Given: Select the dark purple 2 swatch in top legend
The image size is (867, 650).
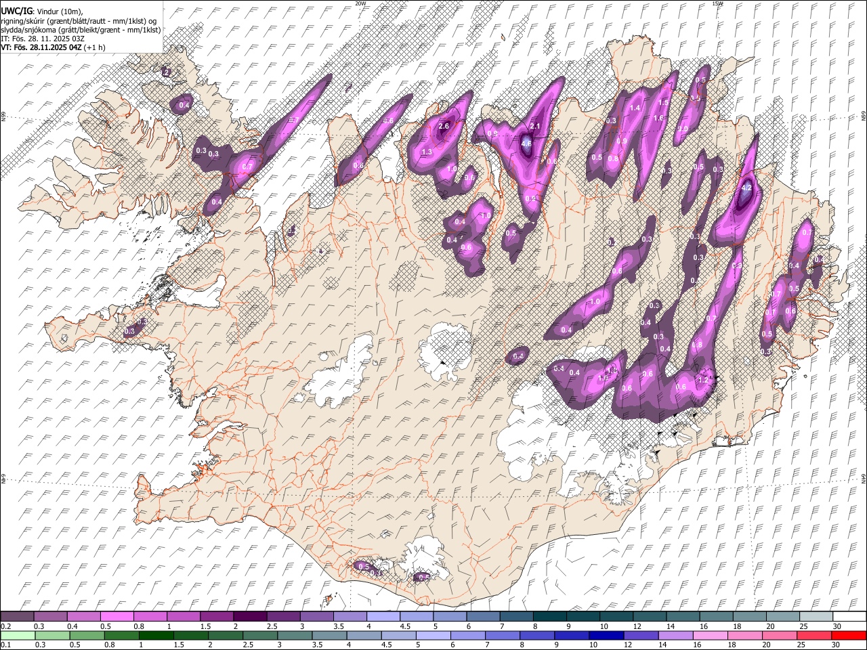Looking at the screenshot, I should 249,617.
